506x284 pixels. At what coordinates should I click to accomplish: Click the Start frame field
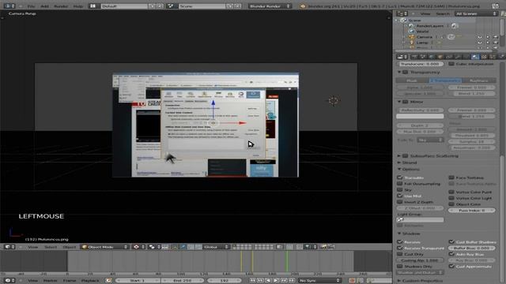137,281
